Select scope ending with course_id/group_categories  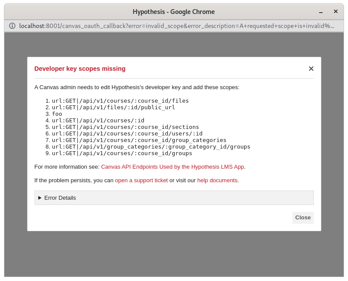[139, 140]
